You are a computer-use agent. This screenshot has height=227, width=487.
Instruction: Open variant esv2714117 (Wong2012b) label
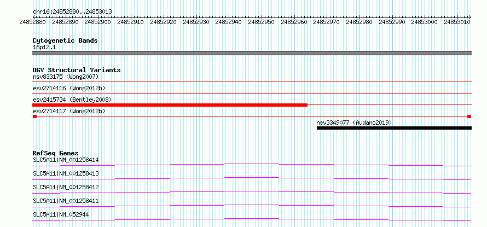click(69, 111)
